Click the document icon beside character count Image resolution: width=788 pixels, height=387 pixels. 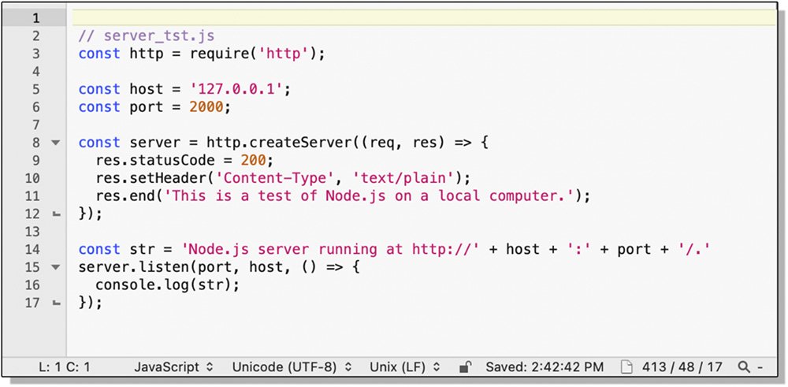[x=626, y=367]
